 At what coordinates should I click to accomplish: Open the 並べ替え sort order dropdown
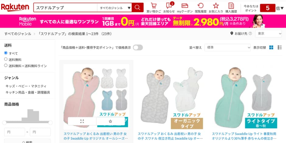coord(228,48)
